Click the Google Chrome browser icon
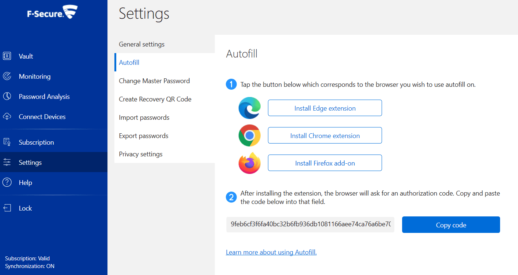The width and height of the screenshot is (518, 275). (249, 135)
